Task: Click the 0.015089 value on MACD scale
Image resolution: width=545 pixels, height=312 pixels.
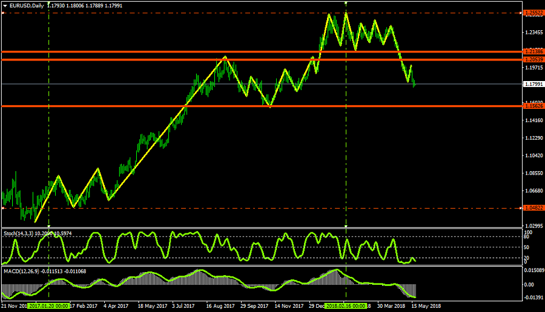Action: point(534,270)
